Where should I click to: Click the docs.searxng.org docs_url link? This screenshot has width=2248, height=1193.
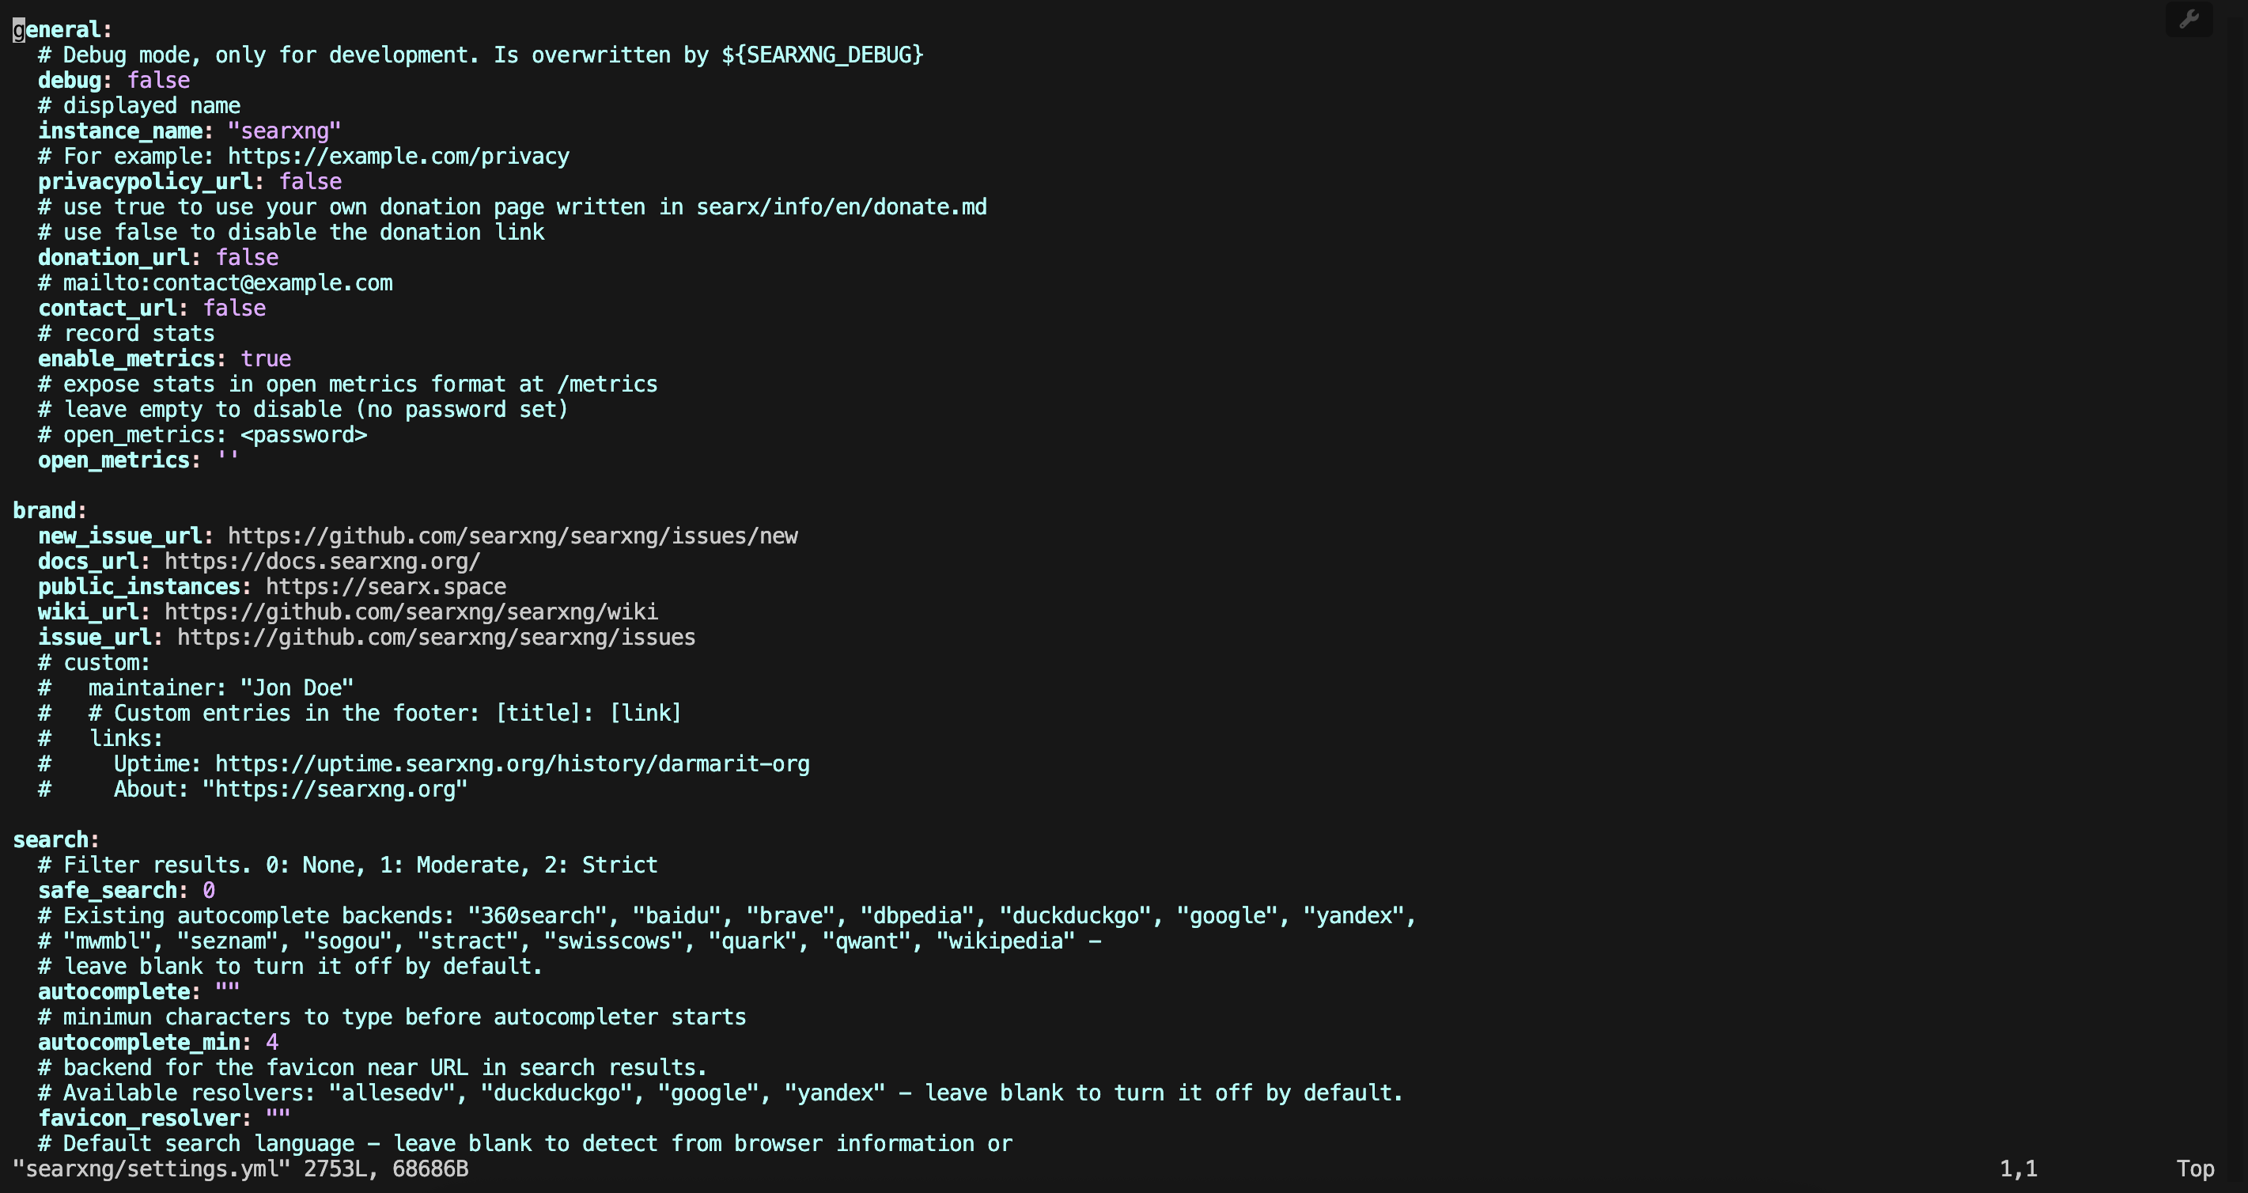[323, 561]
